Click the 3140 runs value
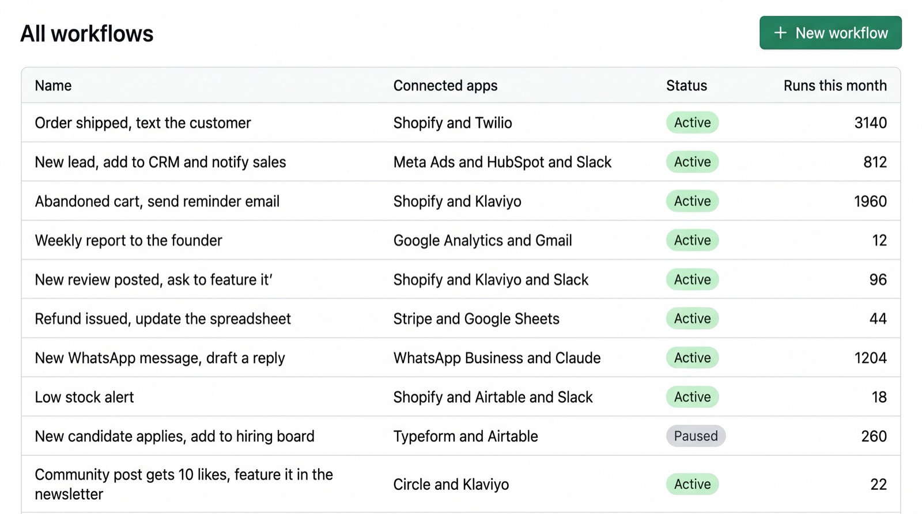 (x=870, y=123)
